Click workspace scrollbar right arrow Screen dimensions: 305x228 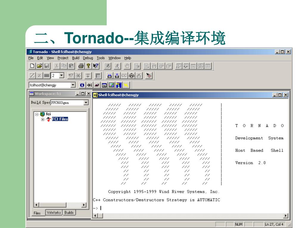click(84, 205)
